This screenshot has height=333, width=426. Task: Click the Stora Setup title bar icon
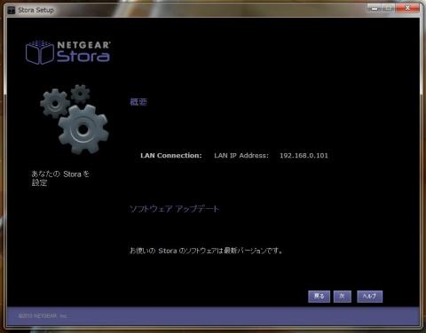[x=12, y=11]
